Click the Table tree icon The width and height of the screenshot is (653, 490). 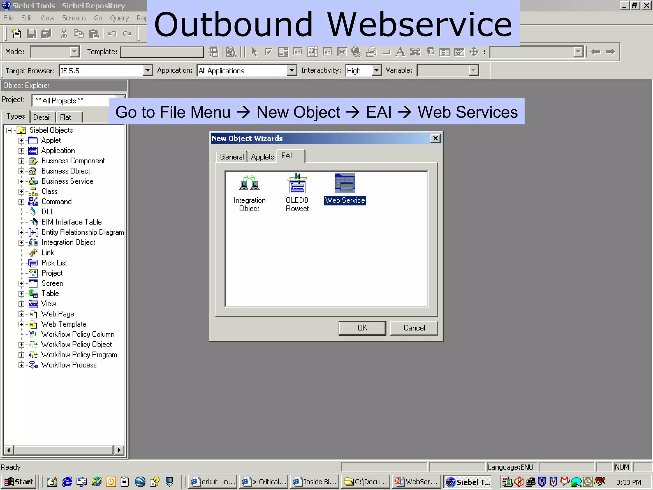coord(33,293)
